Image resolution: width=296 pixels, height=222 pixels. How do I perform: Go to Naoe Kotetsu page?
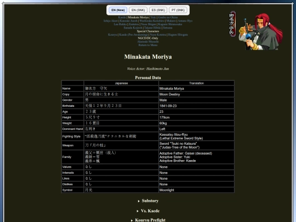(x=158, y=35)
